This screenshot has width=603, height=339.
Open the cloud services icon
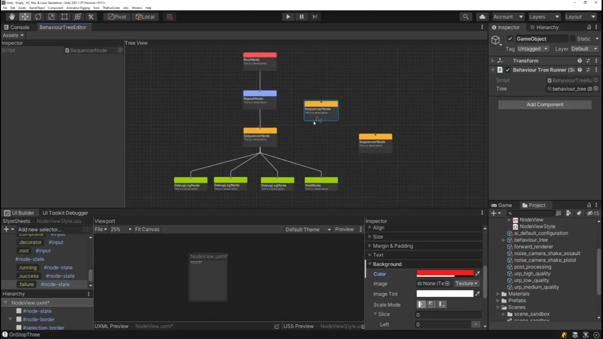(482, 17)
